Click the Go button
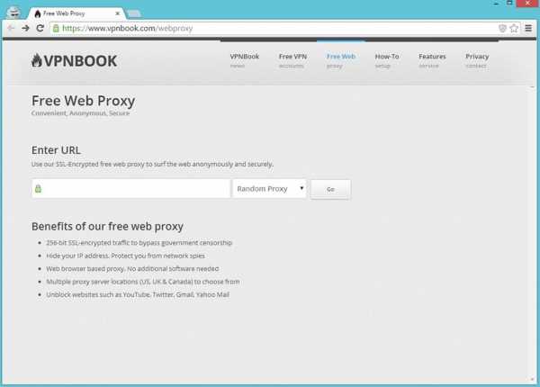Viewport: 540px width, 387px height. [x=330, y=189]
